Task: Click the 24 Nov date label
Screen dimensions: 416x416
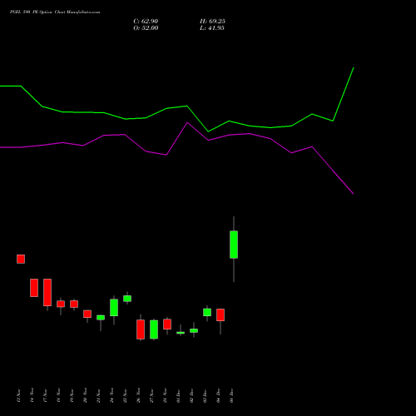Action: [x=111, y=395]
